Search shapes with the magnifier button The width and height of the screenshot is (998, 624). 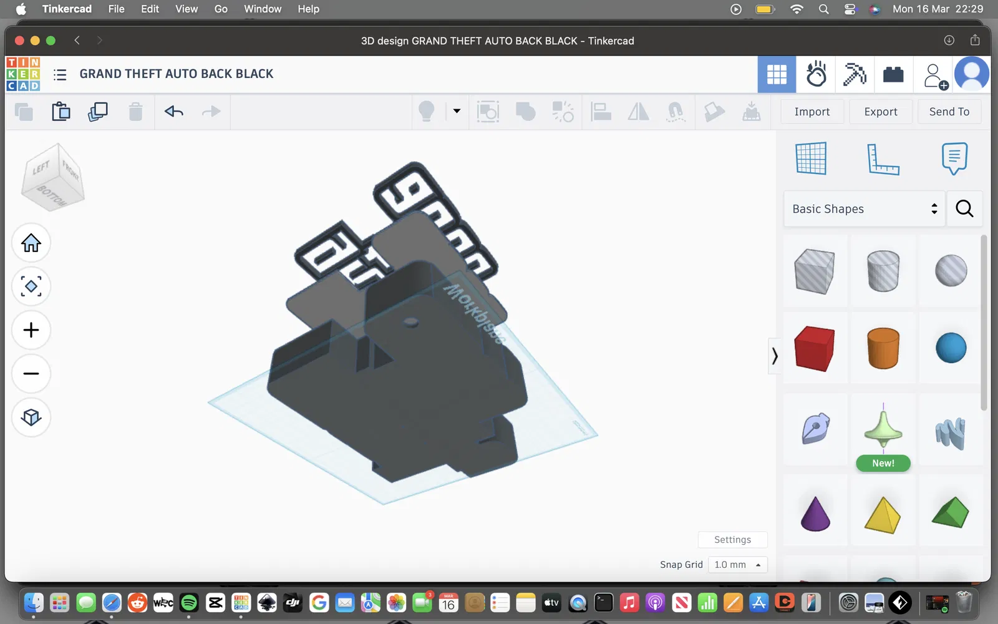(964, 209)
